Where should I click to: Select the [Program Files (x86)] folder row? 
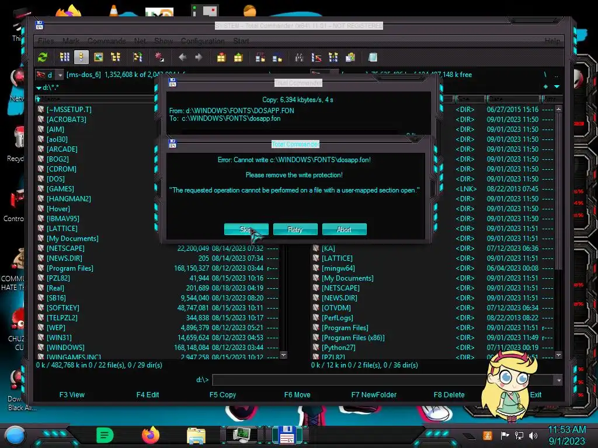pos(432,338)
